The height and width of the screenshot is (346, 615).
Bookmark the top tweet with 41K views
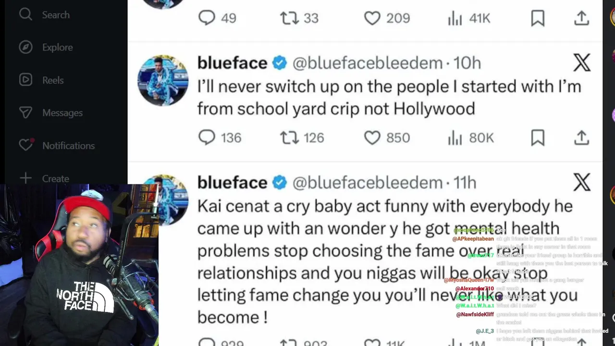coord(538,18)
